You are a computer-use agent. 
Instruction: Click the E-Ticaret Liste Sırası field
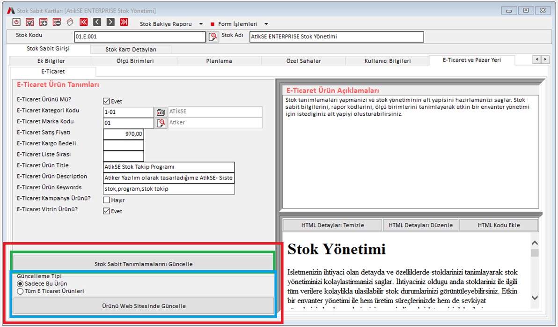[124, 156]
